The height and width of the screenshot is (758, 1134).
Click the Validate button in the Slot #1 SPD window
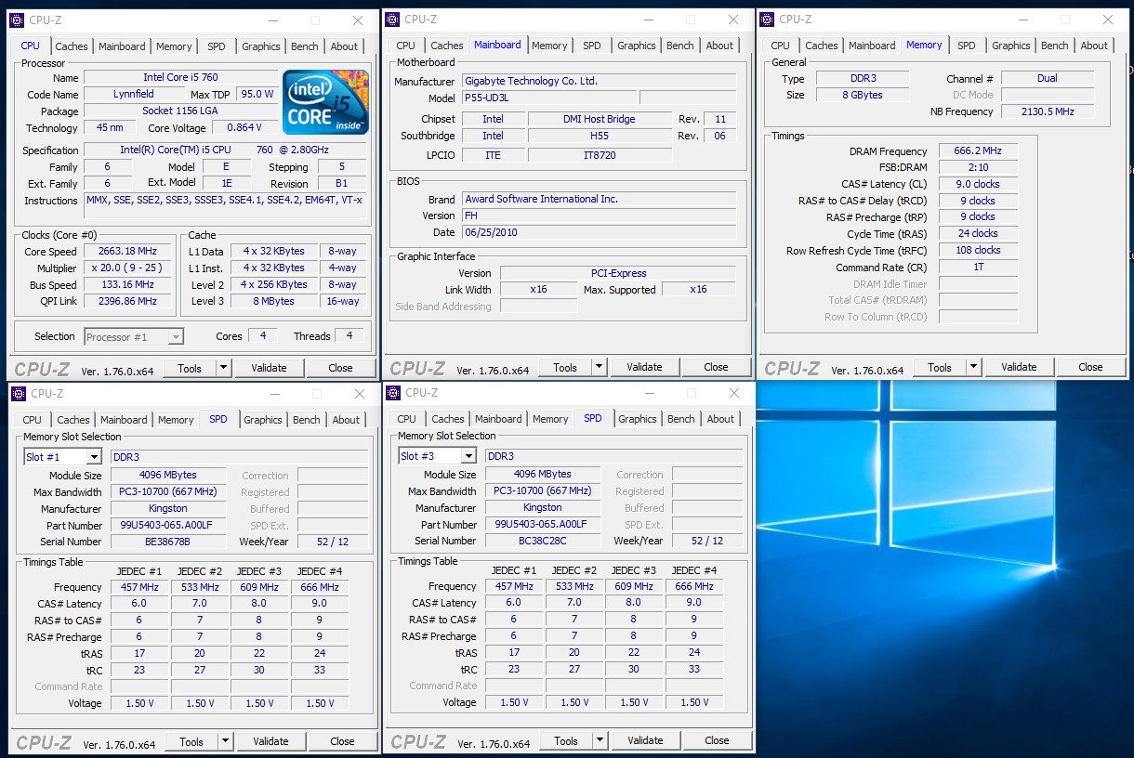270,741
